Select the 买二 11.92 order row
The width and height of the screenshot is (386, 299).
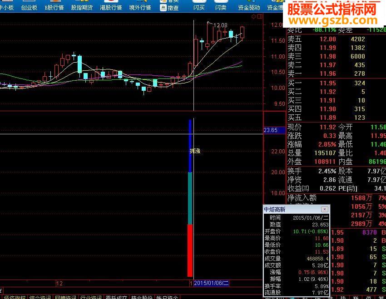click(336, 92)
